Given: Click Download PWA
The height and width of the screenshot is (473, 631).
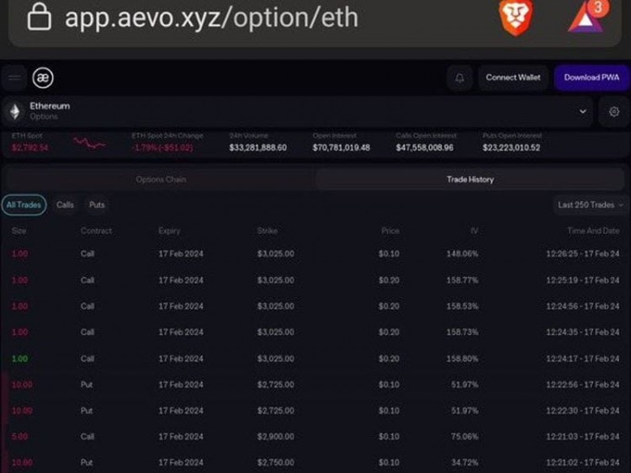Looking at the screenshot, I should [591, 77].
